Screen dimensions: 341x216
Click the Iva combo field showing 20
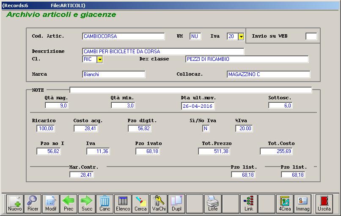232,36
